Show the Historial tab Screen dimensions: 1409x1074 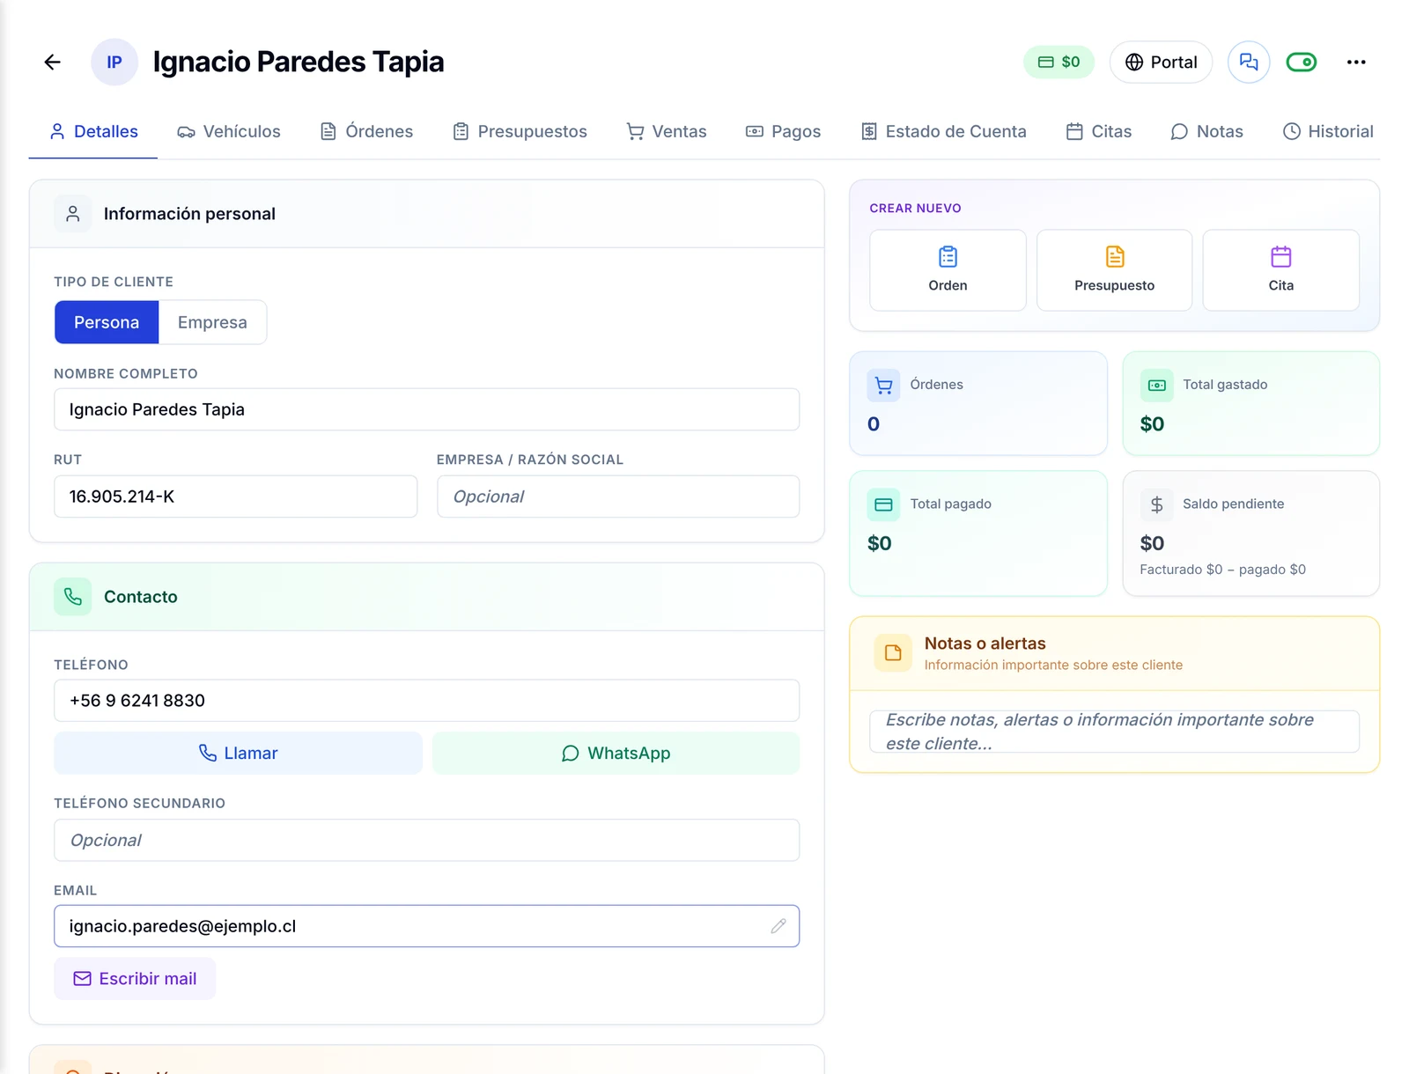point(1328,131)
